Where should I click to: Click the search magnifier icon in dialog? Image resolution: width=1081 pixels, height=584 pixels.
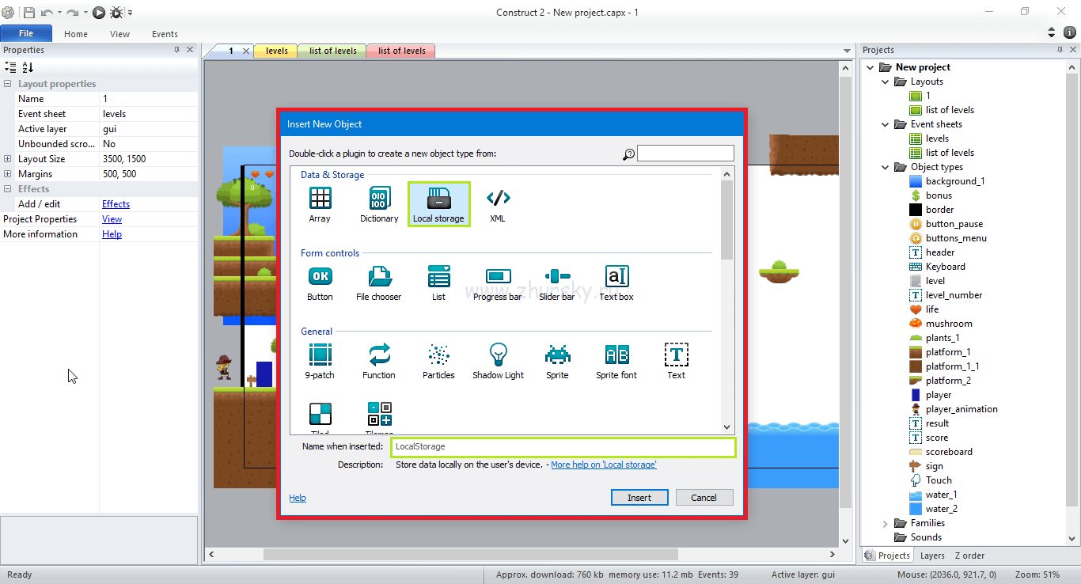pos(628,154)
